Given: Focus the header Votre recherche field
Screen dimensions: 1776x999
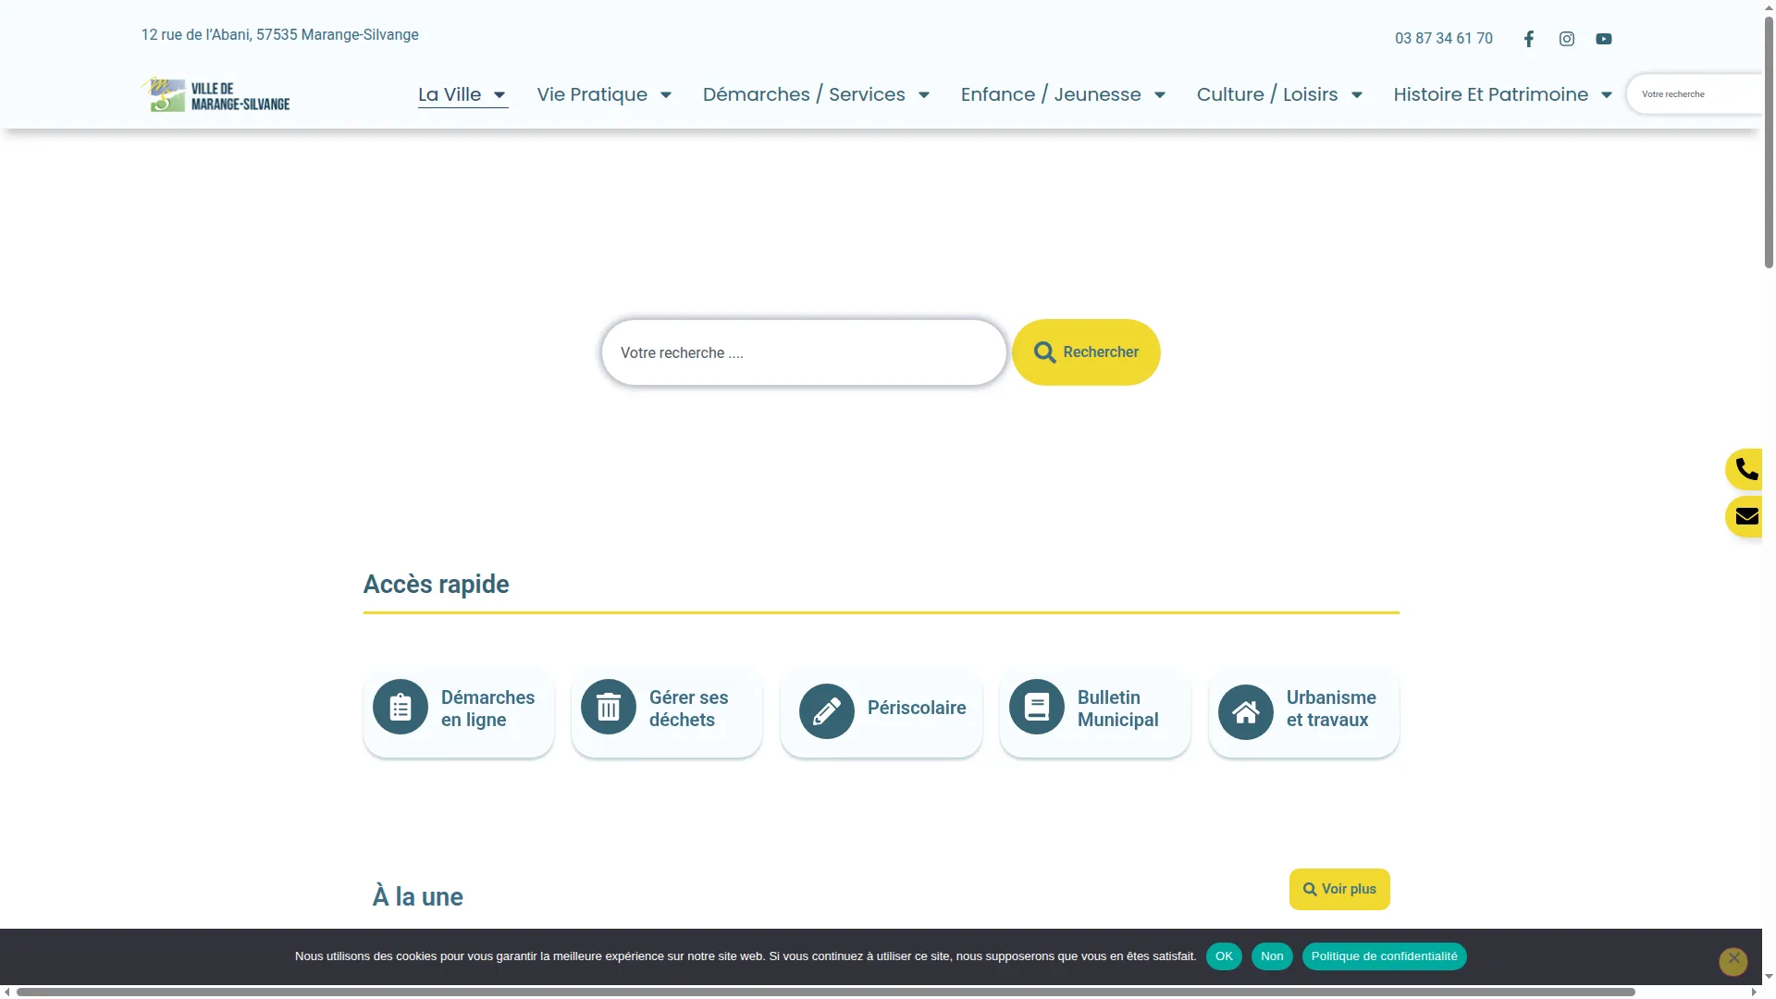Looking at the screenshot, I should point(1695,94).
